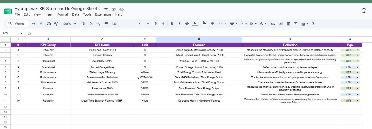Click the move to folder icon
The height and width of the screenshot is (129, 372).
[x=113, y=9]
